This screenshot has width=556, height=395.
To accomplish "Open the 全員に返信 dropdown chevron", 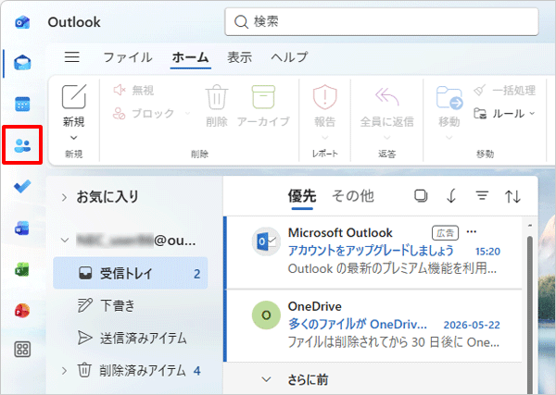I will pyautogui.click(x=386, y=137).
